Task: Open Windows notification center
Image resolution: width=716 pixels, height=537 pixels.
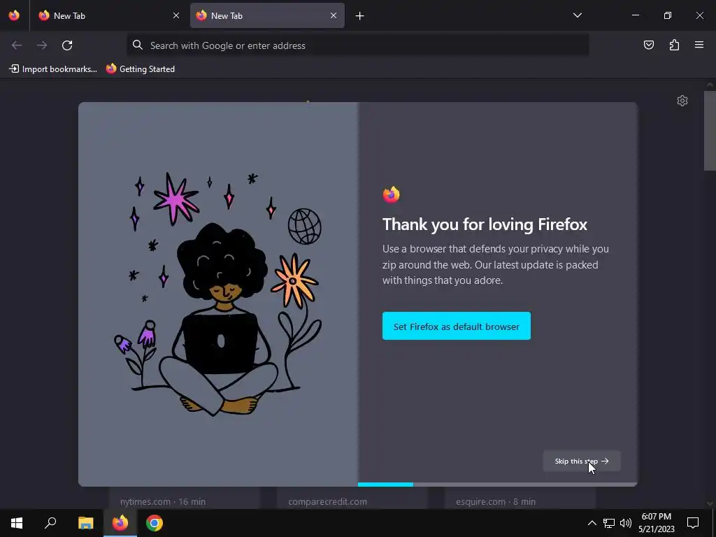Action: coord(693,523)
